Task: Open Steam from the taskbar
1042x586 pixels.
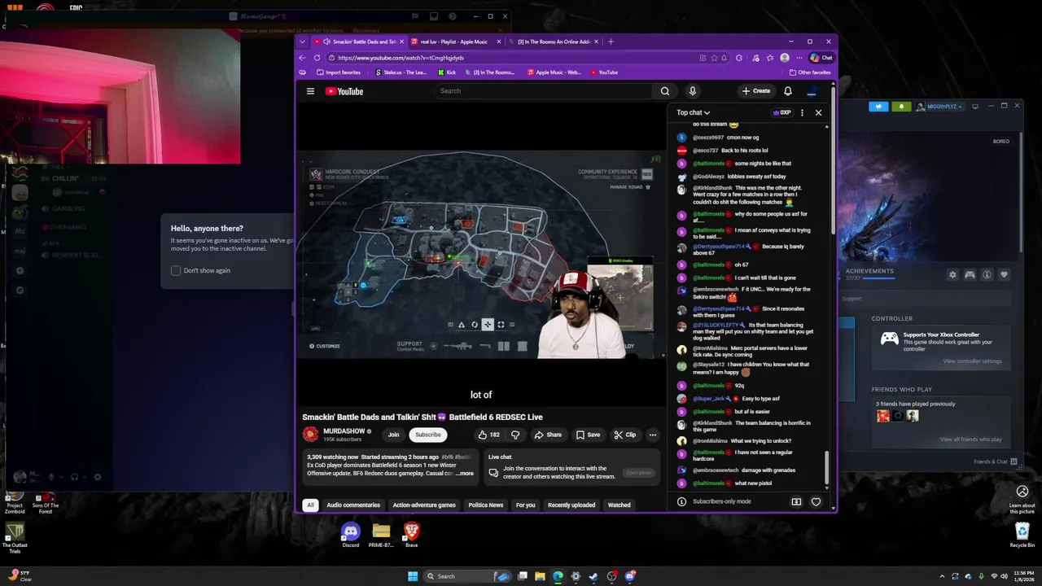Action: (593, 576)
